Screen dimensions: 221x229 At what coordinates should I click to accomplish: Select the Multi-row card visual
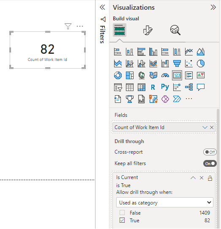189,75
